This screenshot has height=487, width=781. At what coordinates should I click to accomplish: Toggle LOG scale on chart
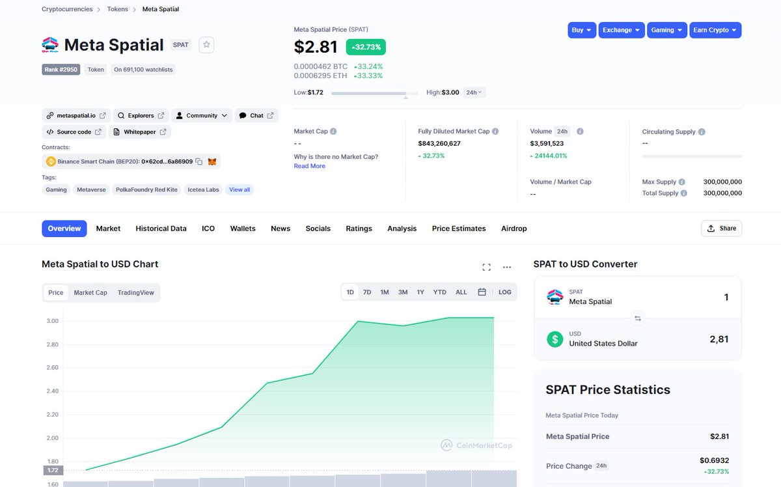(505, 292)
